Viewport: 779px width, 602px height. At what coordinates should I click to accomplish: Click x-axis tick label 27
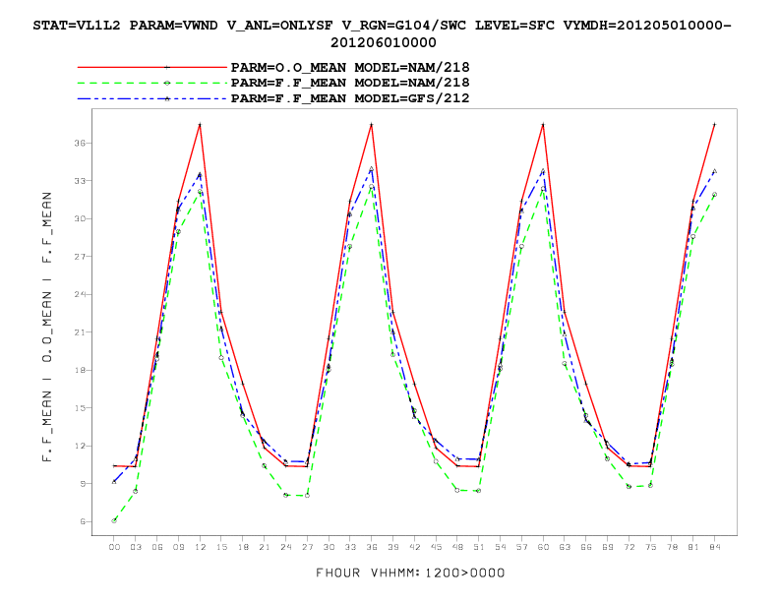tap(307, 547)
